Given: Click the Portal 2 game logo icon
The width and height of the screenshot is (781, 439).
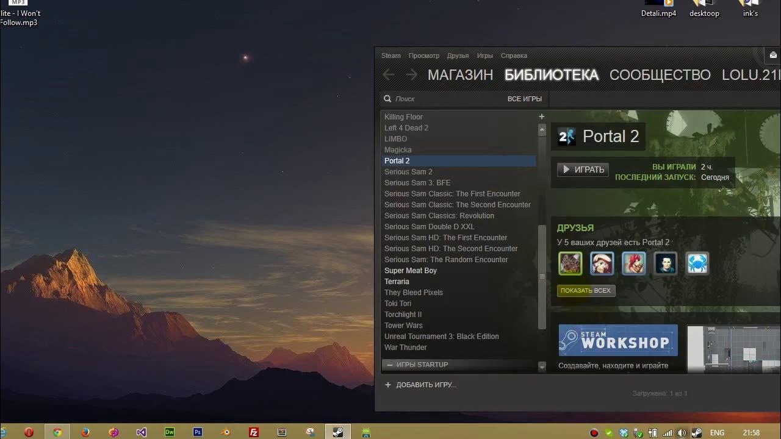Looking at the screenshot, I should pyautogui.click(x=567, y=137).
